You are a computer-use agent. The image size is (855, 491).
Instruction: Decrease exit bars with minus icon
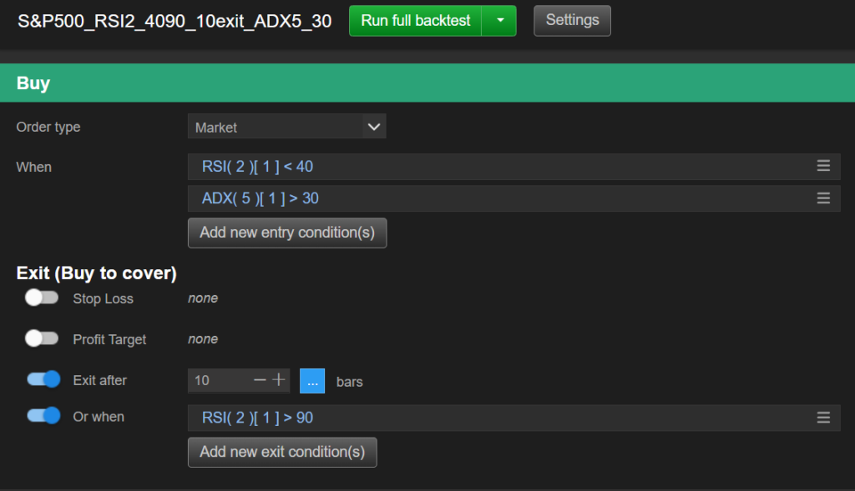point(260,380)
